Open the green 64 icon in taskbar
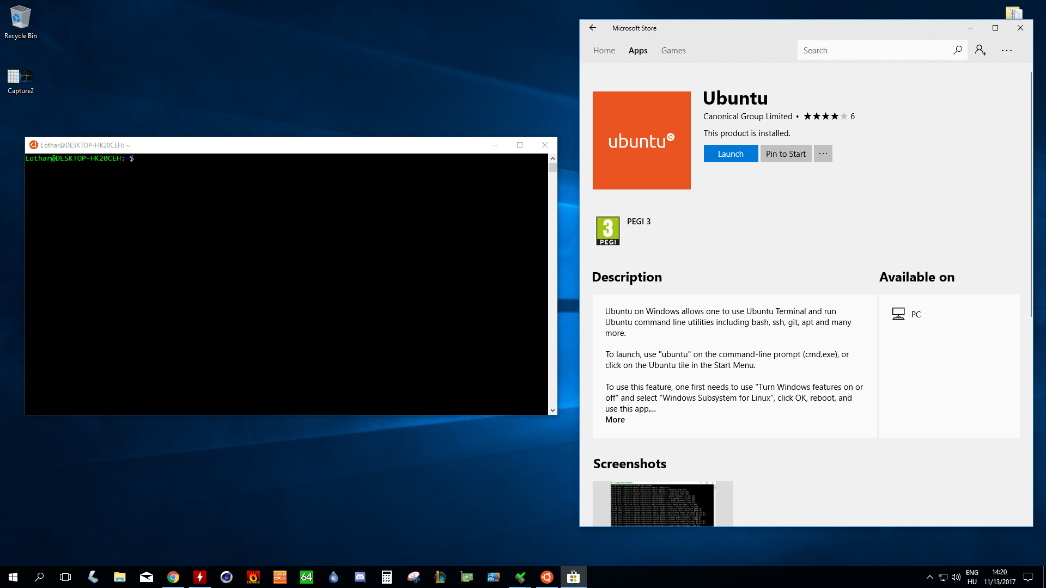The height and width of the screenshot is (588, 1046). click(x=307, y=577)
